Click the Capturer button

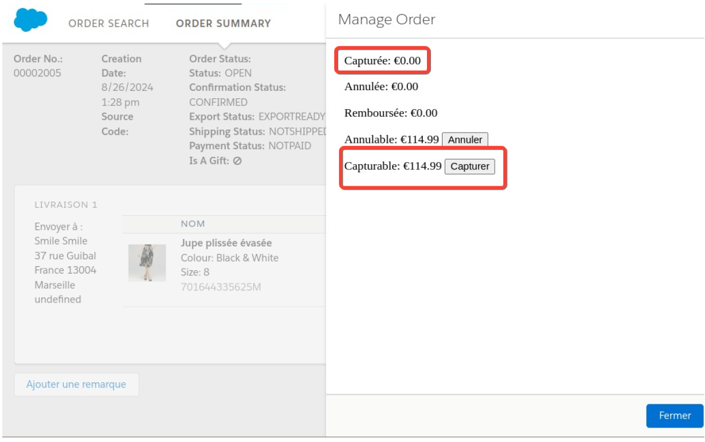click(470, 167)
